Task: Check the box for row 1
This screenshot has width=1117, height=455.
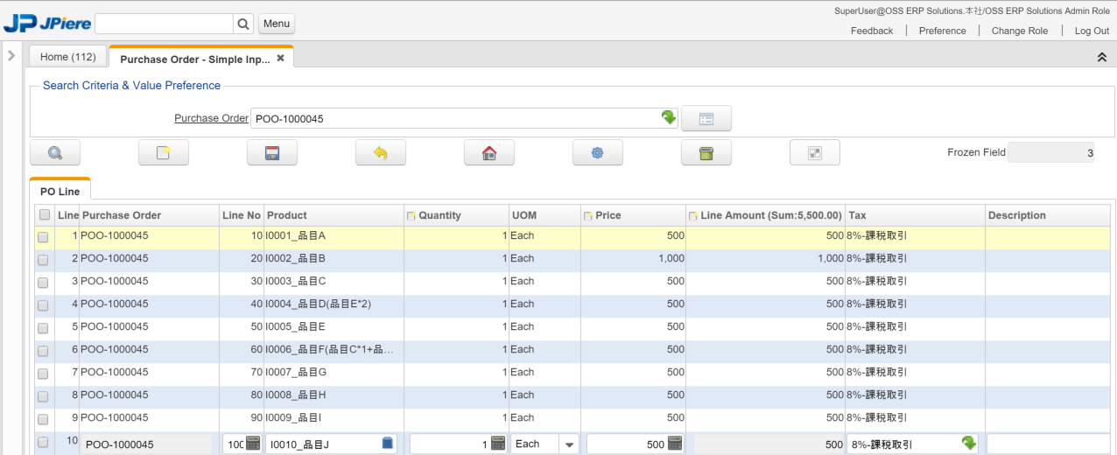Action: point(43,237)
